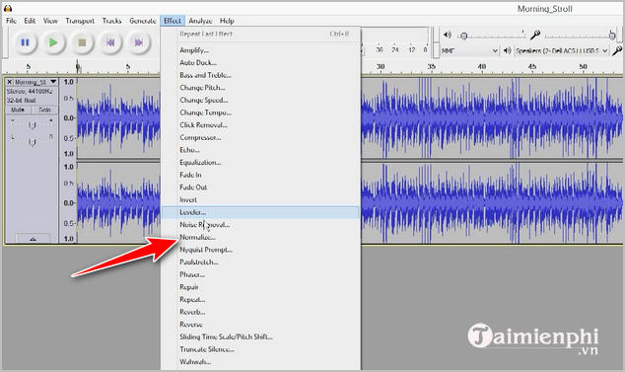Apply the Fade In effect

(x=260, y=175)
